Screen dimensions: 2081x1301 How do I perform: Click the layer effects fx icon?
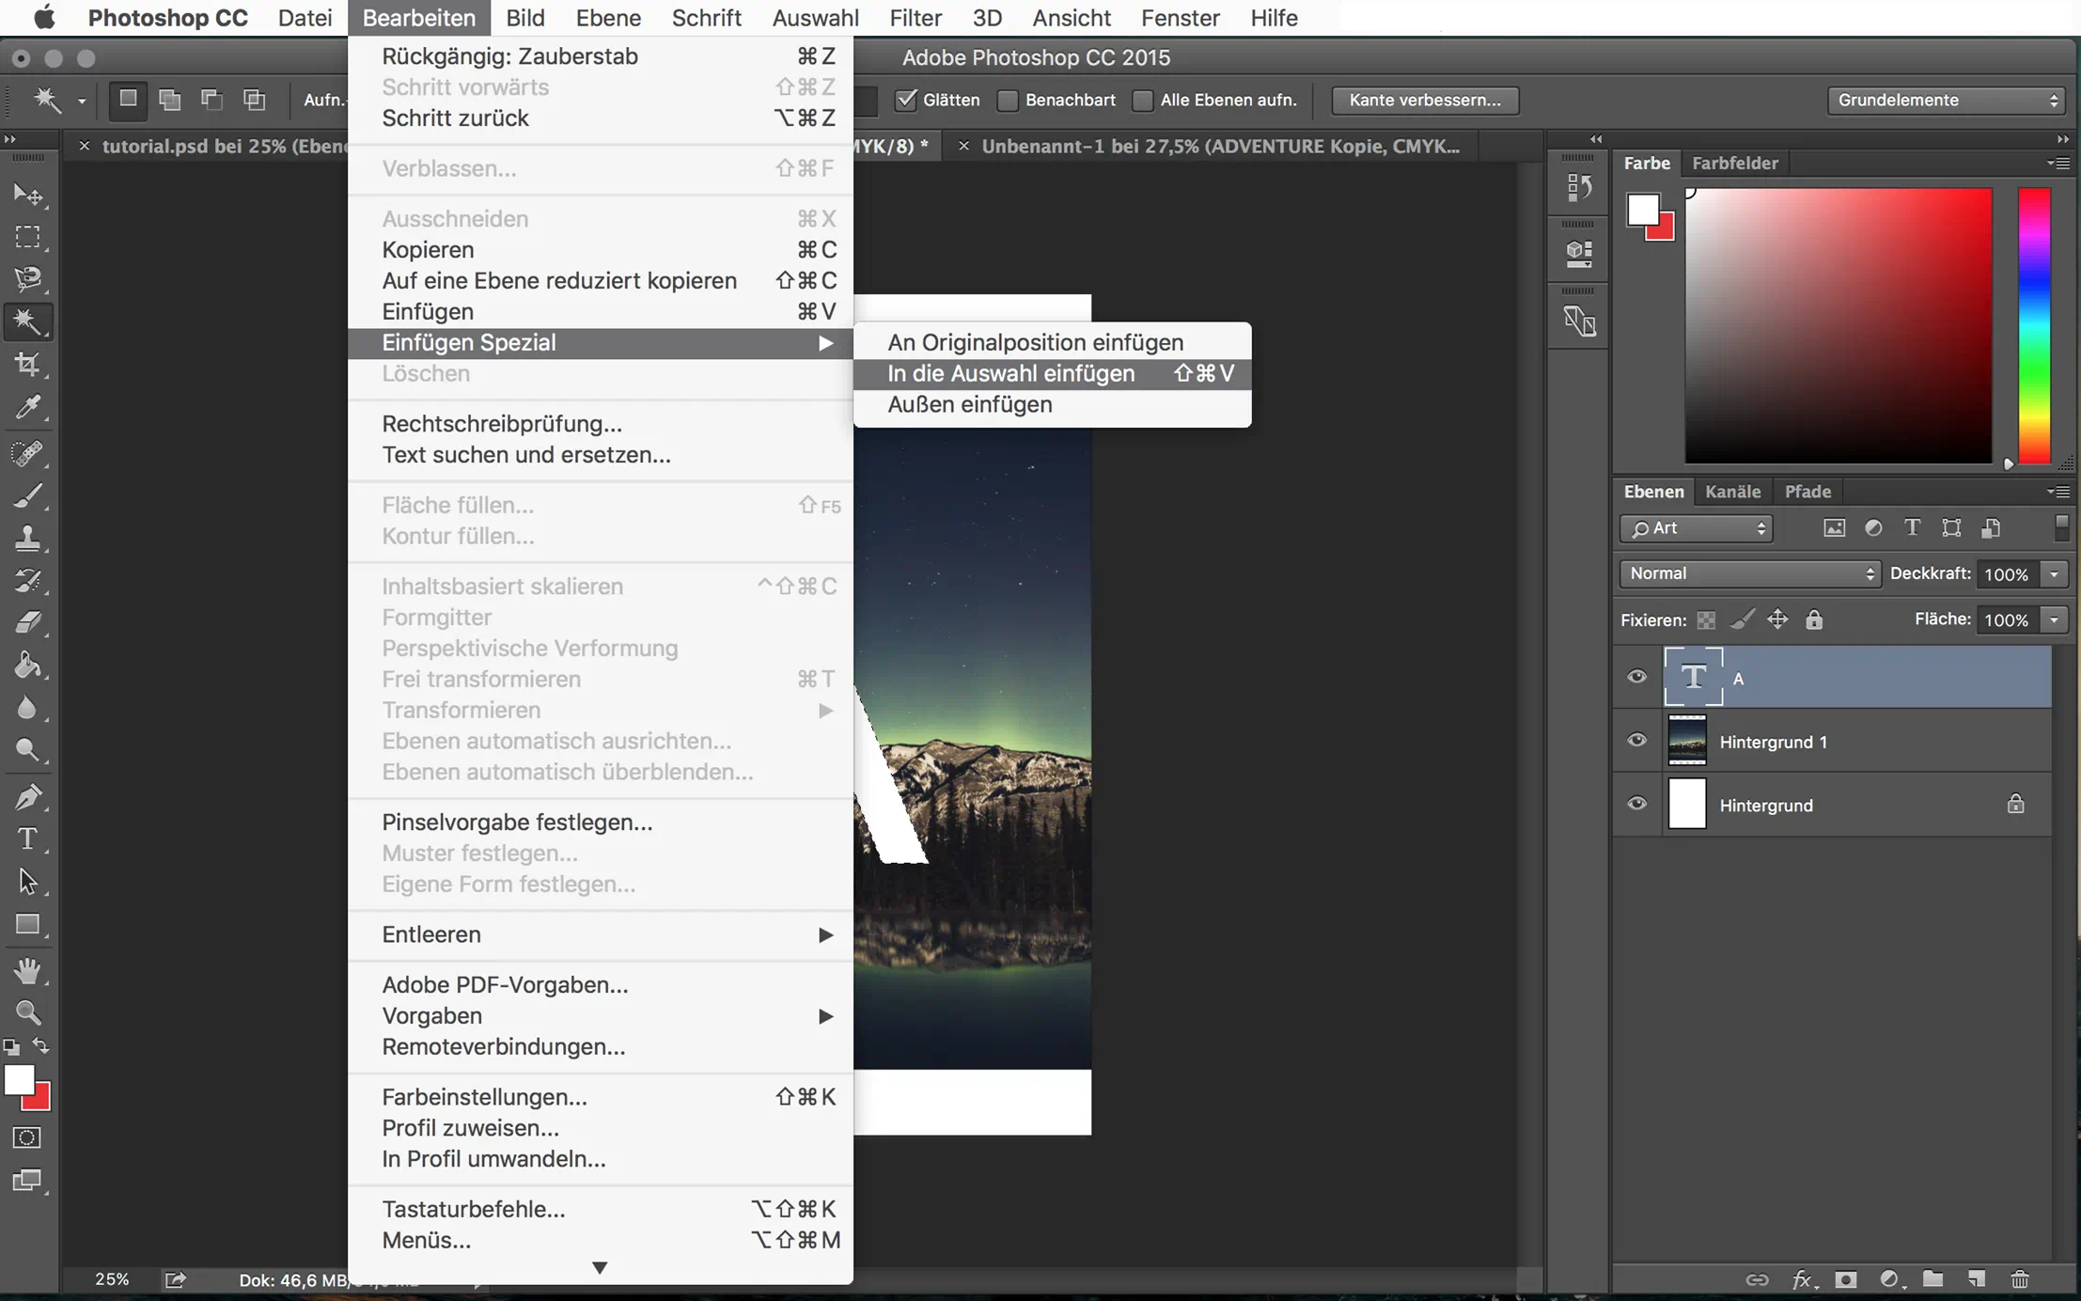pyautogui.click(x=1801, y=1279)
